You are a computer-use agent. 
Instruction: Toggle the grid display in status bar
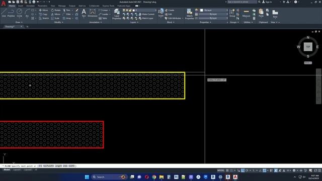pyautogui.click(x=227, y=170)
